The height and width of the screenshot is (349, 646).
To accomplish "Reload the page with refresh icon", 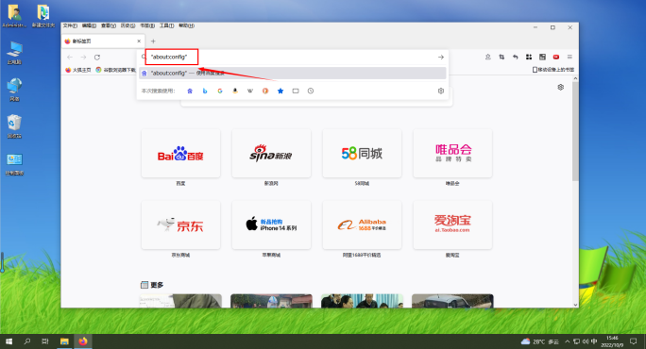I will (x=97, y=58).
